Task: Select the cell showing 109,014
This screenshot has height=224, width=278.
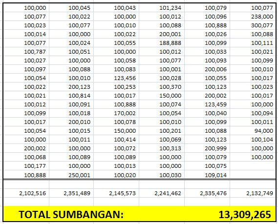Action: pyautogui.click(x=207, y=175)
